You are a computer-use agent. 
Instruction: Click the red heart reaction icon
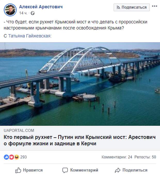tap(11, 157)
